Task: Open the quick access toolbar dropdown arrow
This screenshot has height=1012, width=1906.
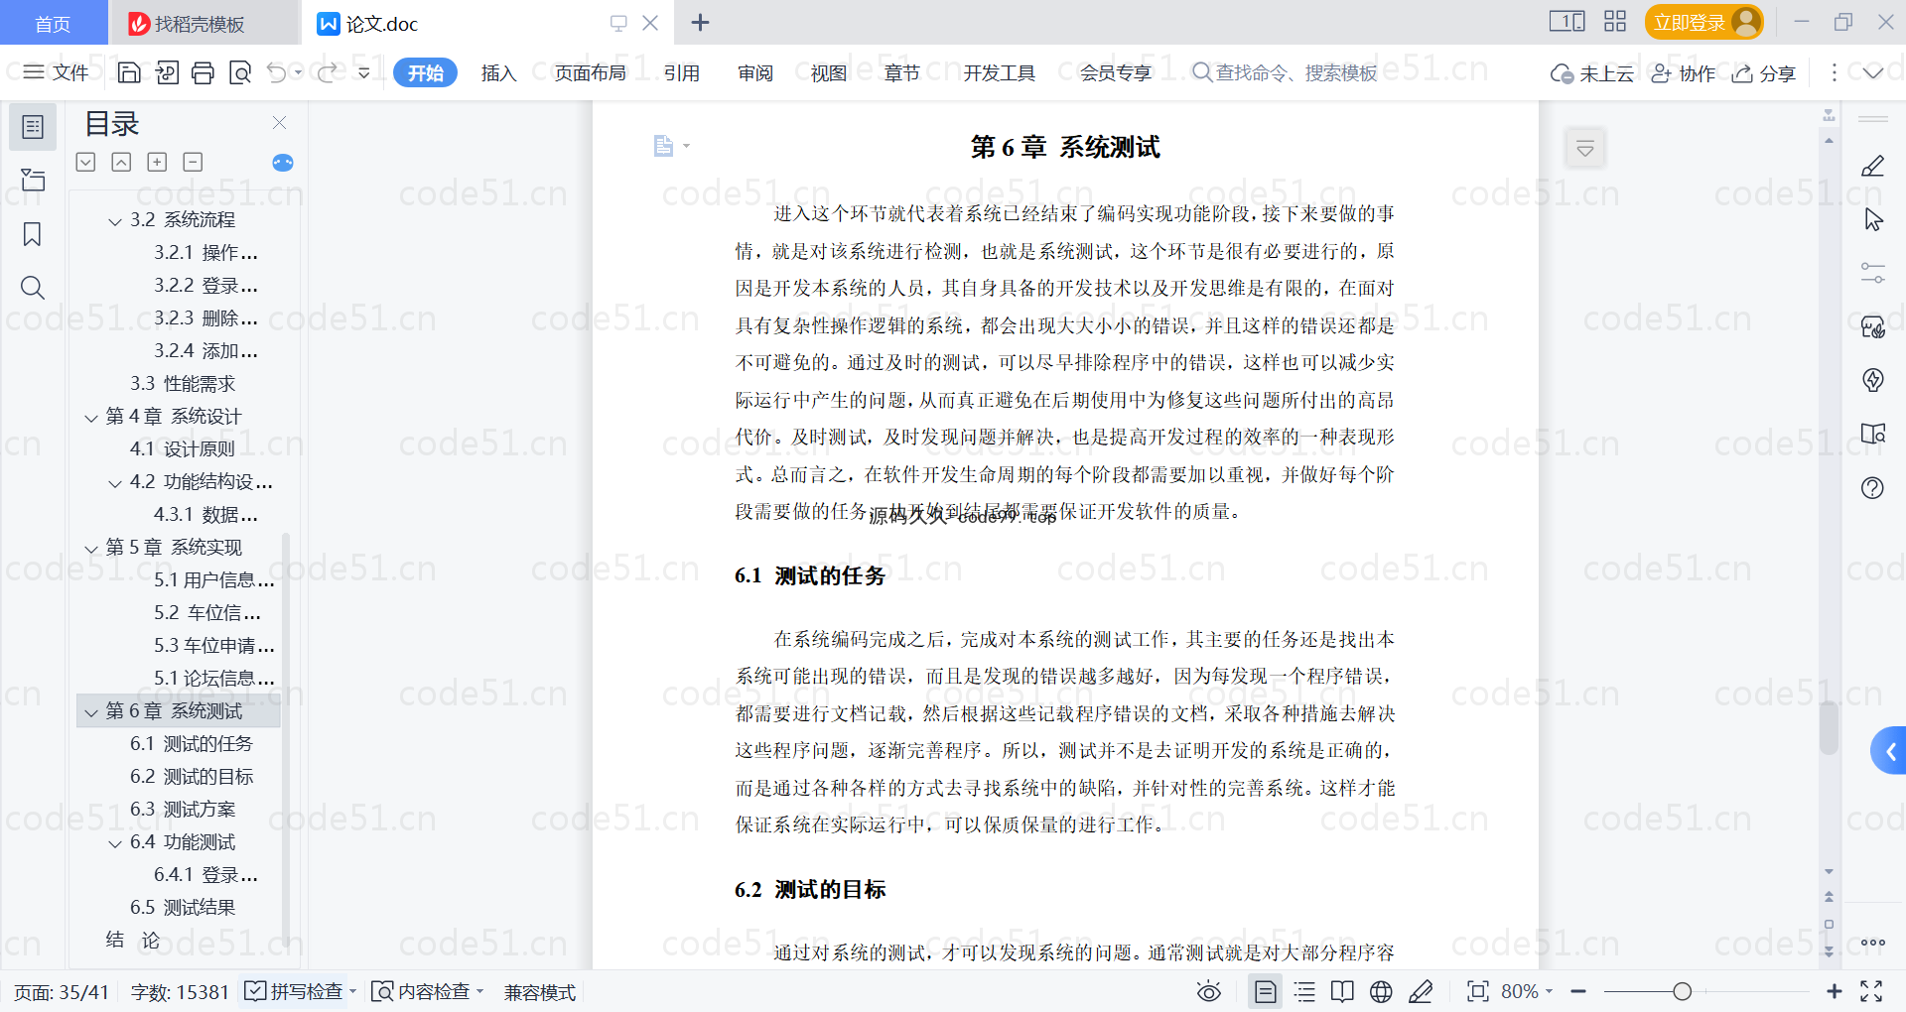Action: click(364, 72)
